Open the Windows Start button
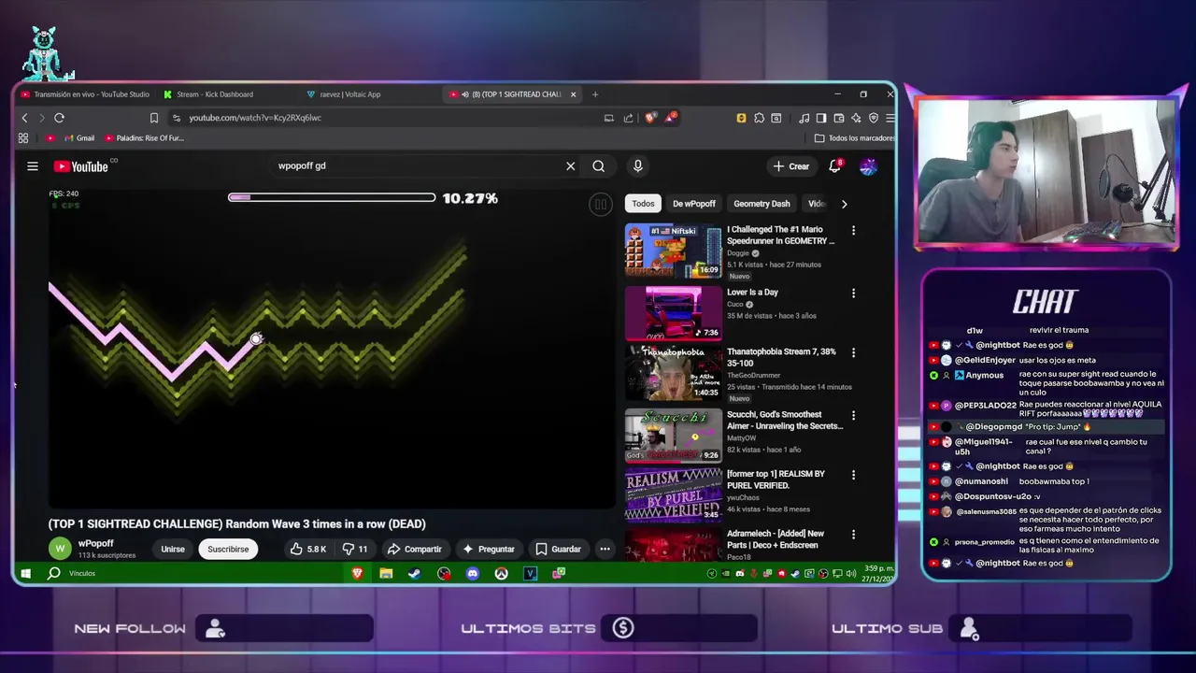Image resolution: width=1196 pixels, height=673 pixels. pos(25,573)
